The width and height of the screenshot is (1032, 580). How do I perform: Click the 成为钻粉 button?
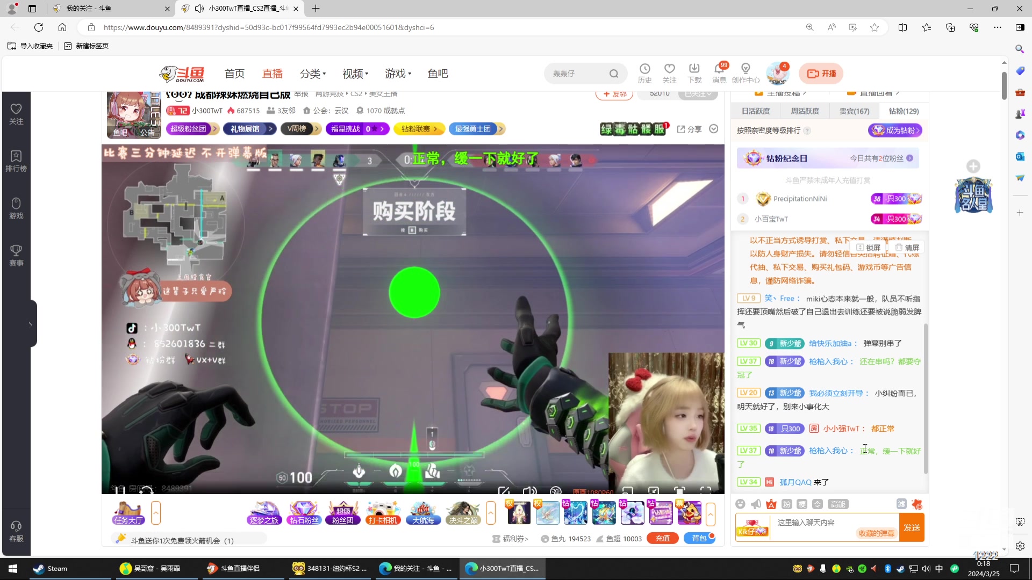(895, 130)
